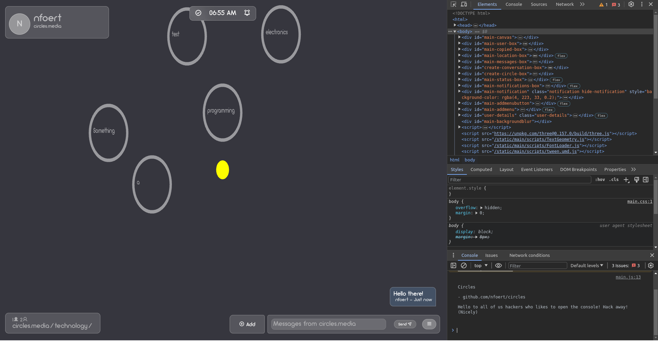Open the live expression eye icon
658x341 pixels.
coord(498,265)
